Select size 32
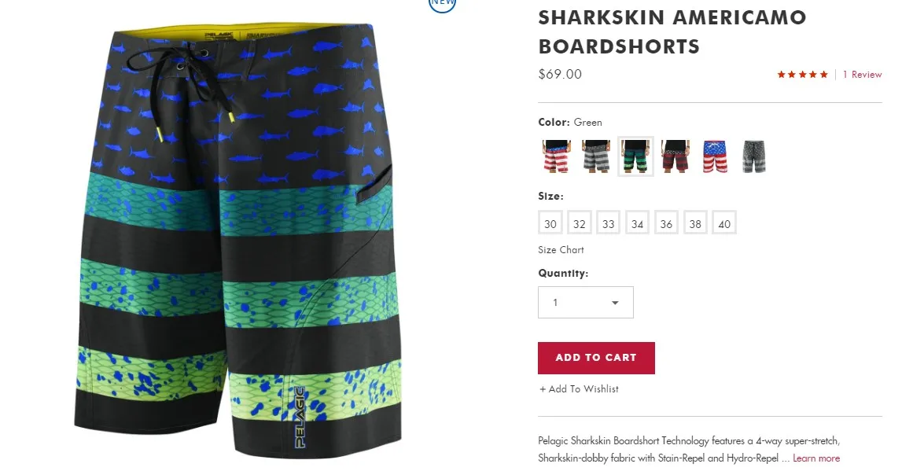The image size is (924, 471). click(580, 223)
